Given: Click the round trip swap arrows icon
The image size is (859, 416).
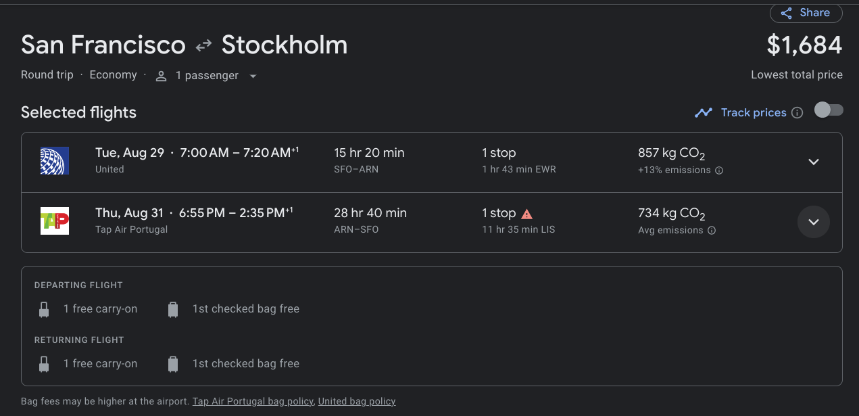Looking at the screenshot, I should [x=203, y=46].
